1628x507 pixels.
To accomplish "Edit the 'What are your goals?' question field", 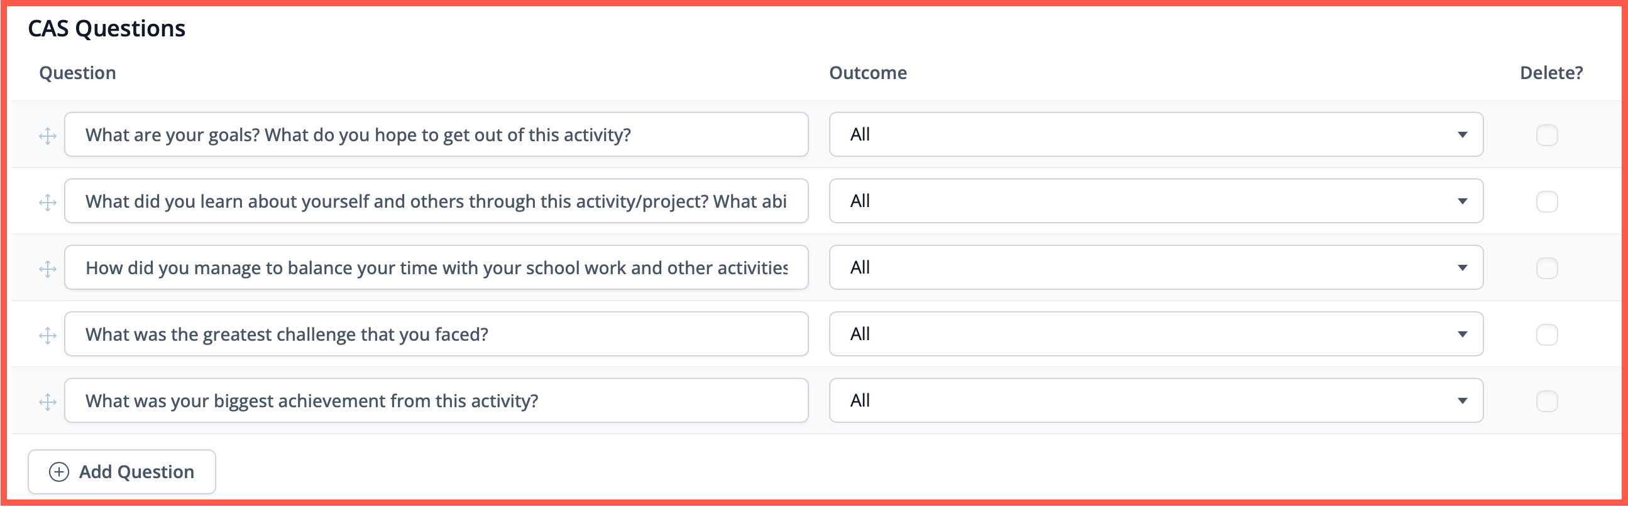I will coord(436,134).
